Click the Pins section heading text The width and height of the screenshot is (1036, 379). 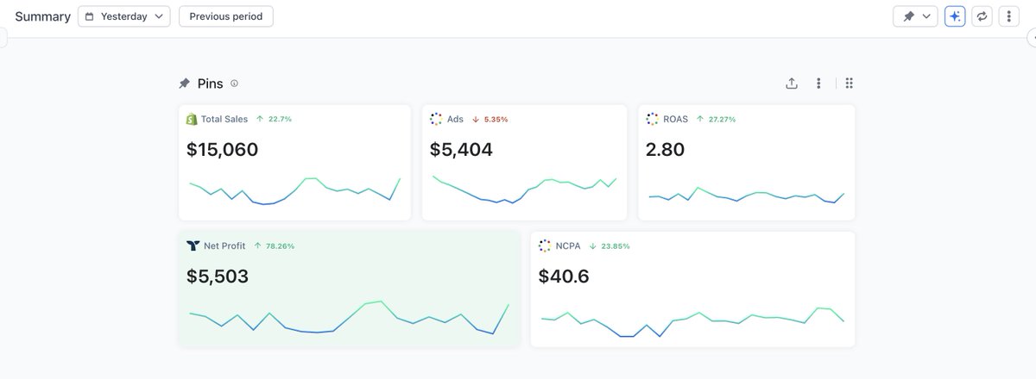tap(210, 84)
